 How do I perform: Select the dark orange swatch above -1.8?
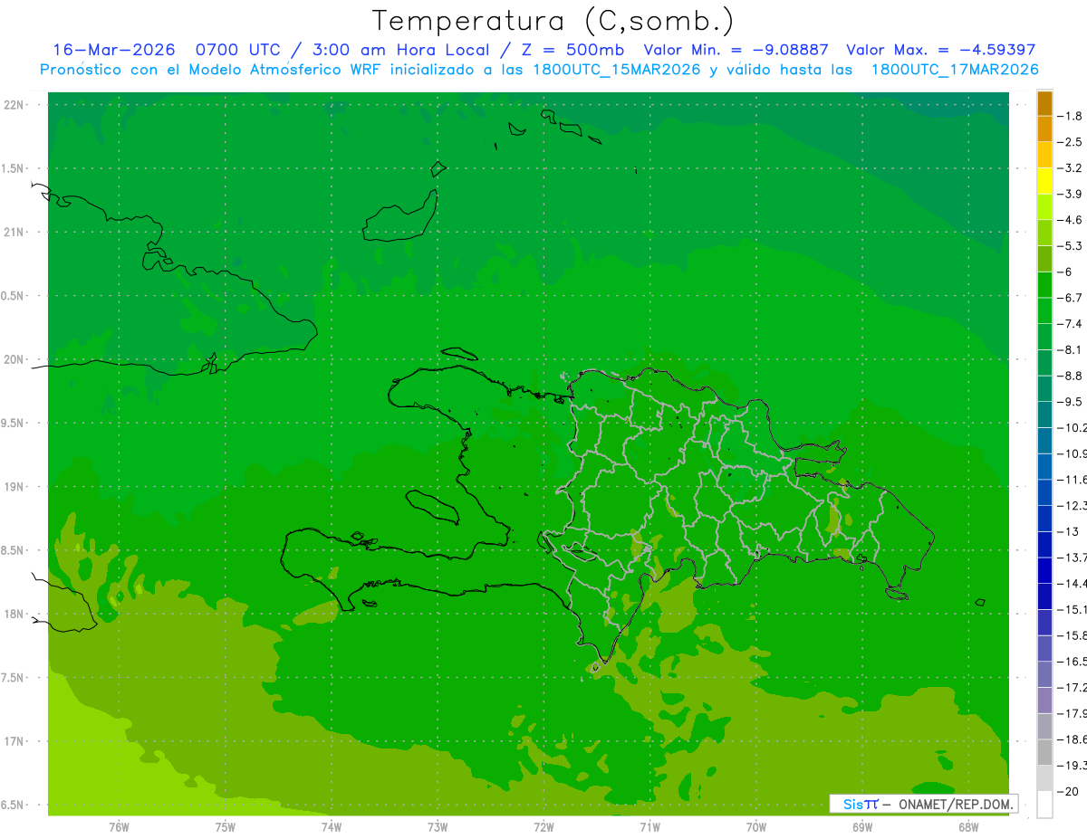pyautogui.click(x=1044, y=103)
